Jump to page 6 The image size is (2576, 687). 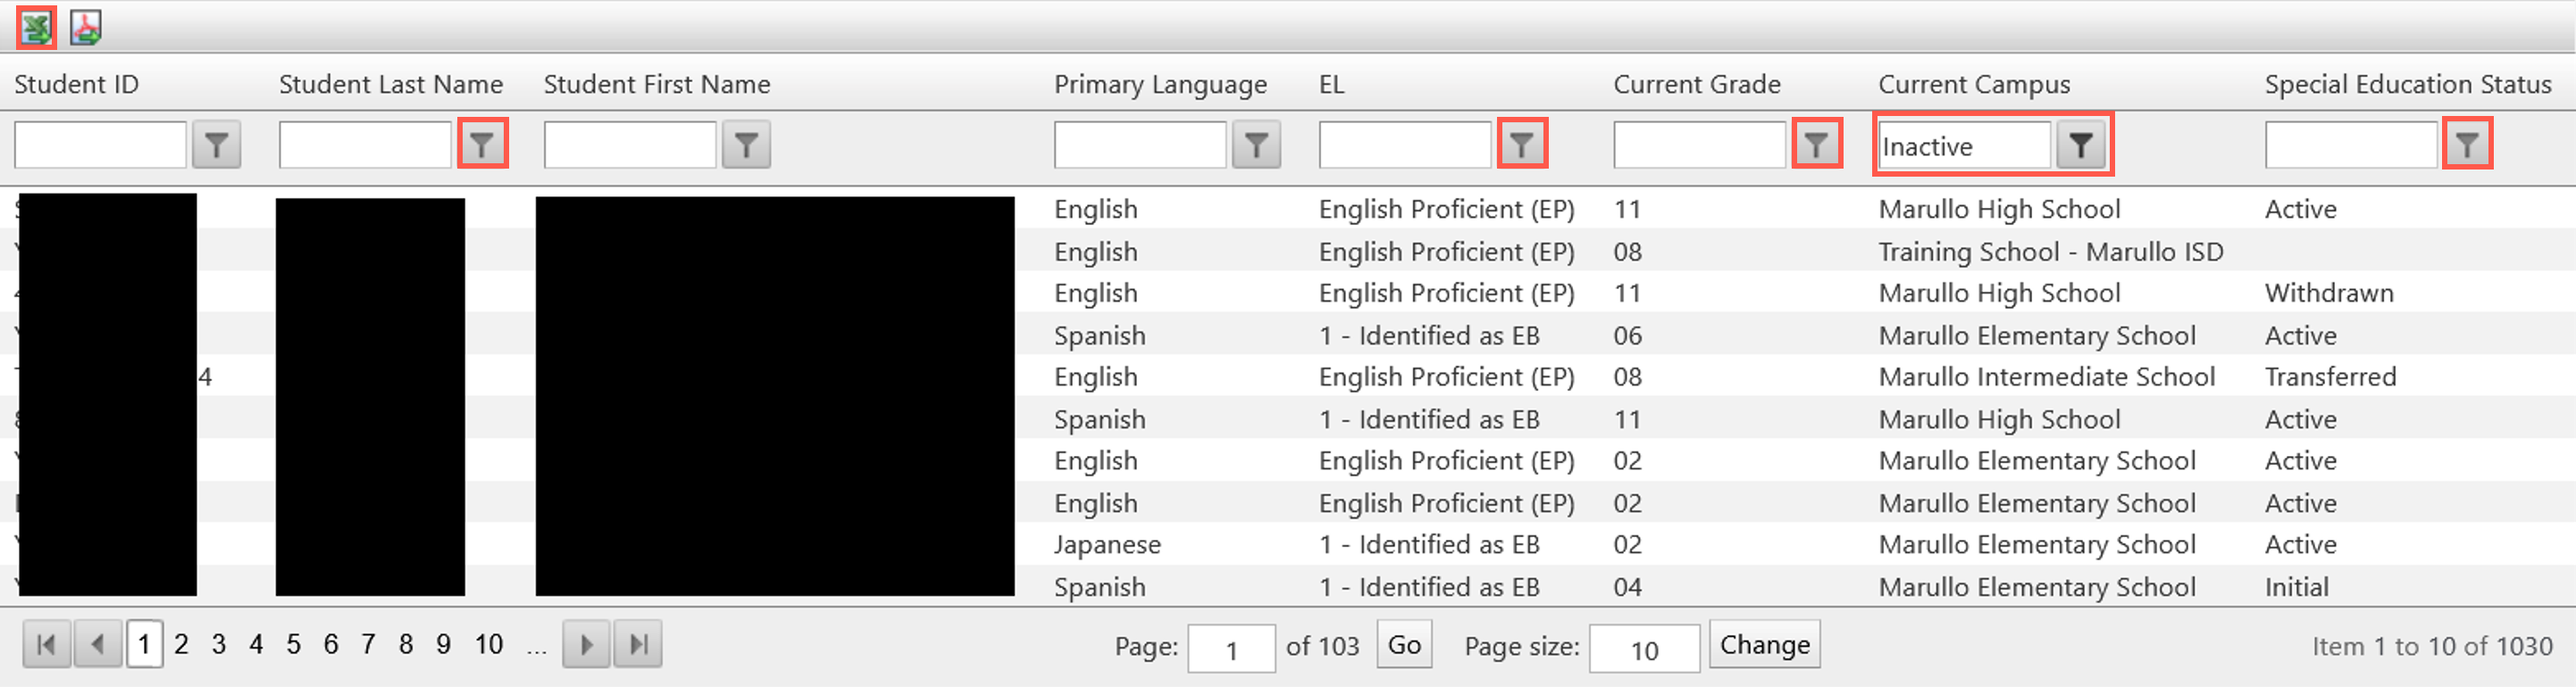(x=331, y=644)
